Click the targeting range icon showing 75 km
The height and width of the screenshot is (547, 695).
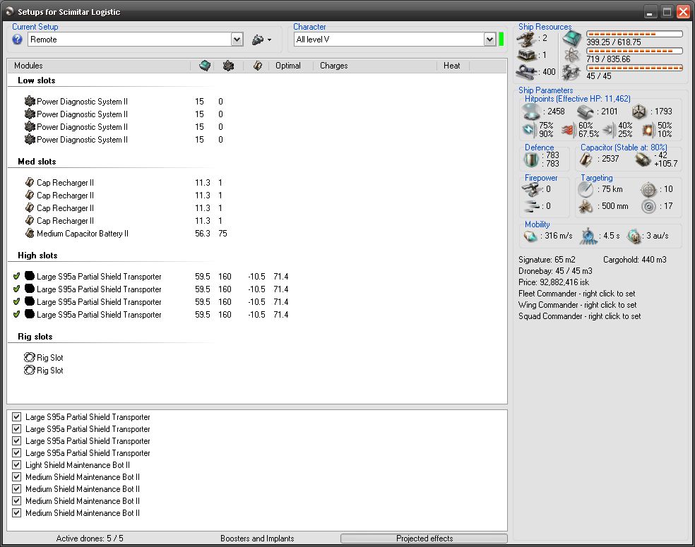click(x=586, y=190)
